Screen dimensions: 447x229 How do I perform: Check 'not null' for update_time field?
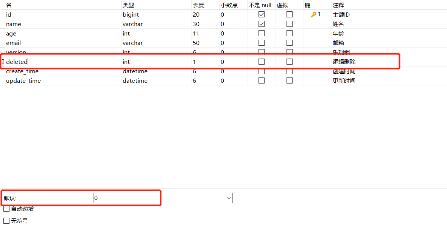point(262,80)
